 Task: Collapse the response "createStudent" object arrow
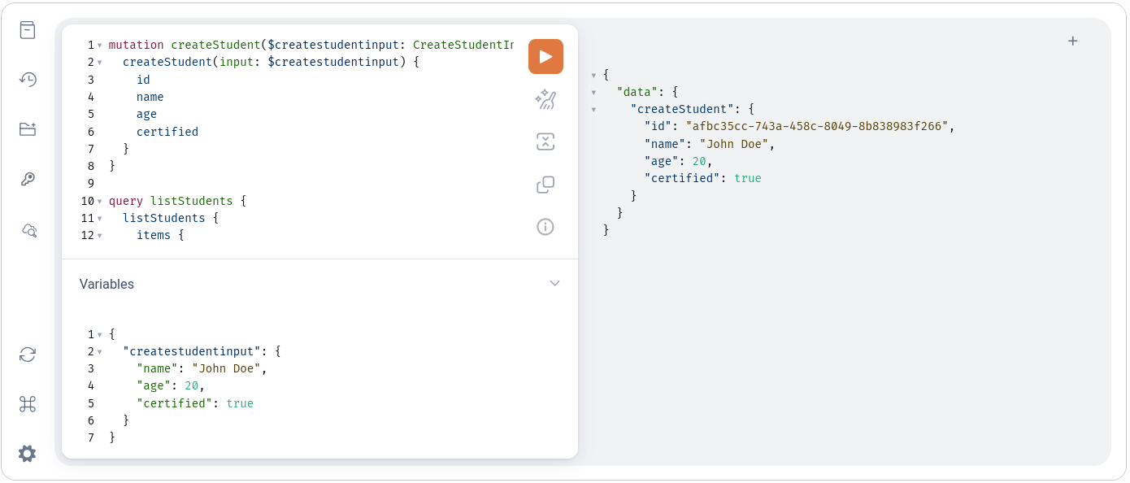click(x=594, y=110)
